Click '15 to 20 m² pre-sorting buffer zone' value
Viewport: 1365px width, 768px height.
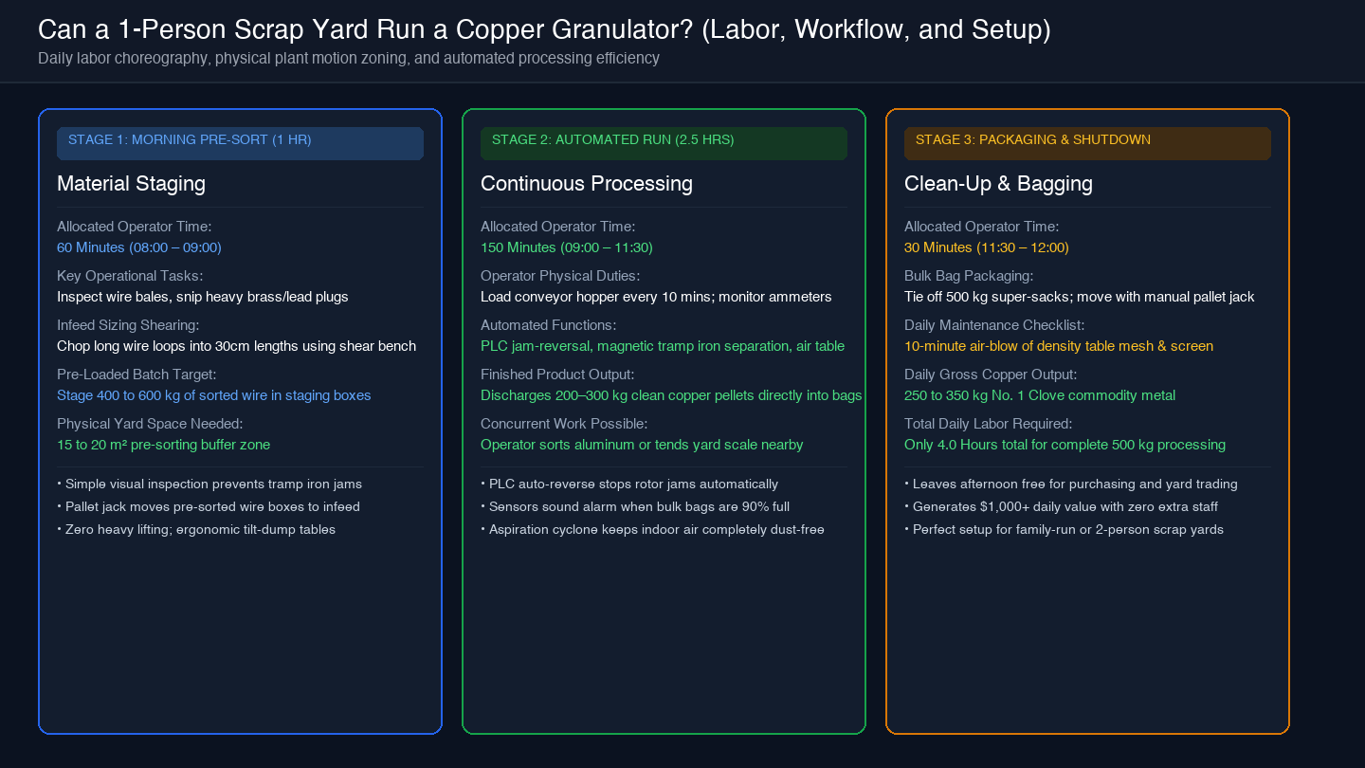click(x=163, y=445)
